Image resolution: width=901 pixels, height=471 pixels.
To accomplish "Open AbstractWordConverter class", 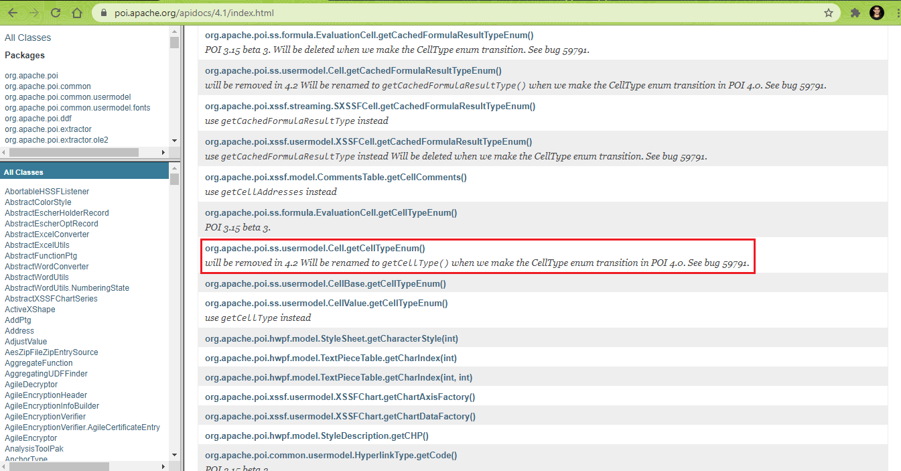I will point(46,267).
